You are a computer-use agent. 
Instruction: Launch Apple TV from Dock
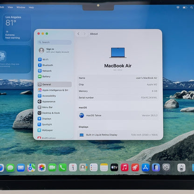pos(114,167)
